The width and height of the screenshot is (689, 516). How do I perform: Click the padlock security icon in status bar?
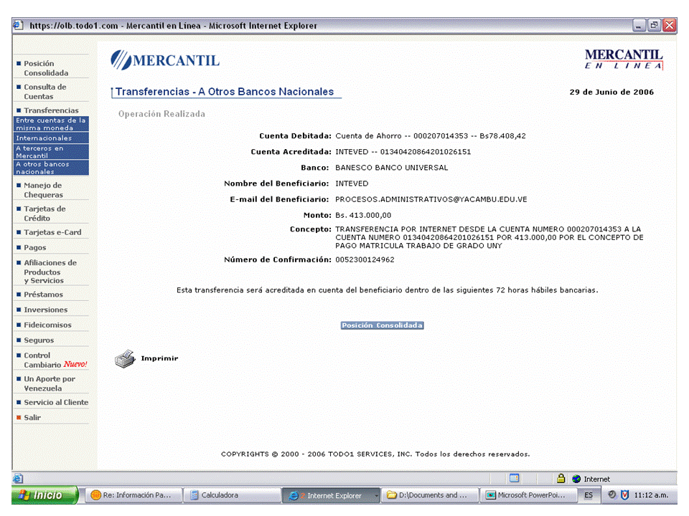[561, 478]
